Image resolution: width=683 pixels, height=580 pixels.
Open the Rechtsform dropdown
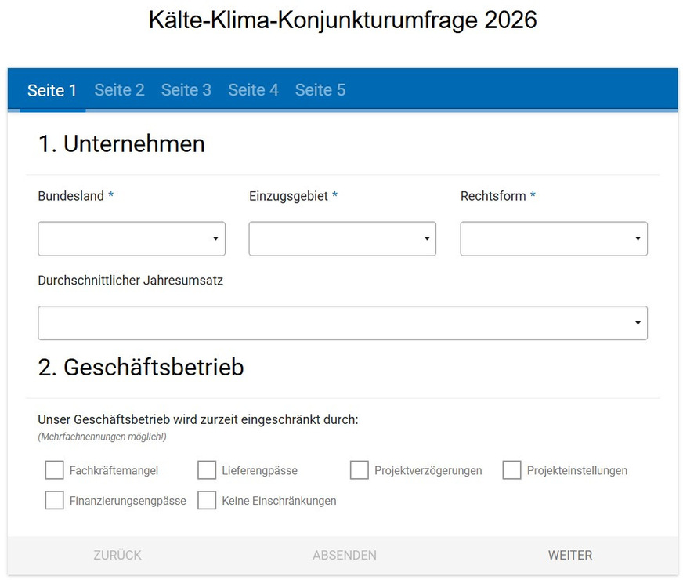click(x=554, y=238)
